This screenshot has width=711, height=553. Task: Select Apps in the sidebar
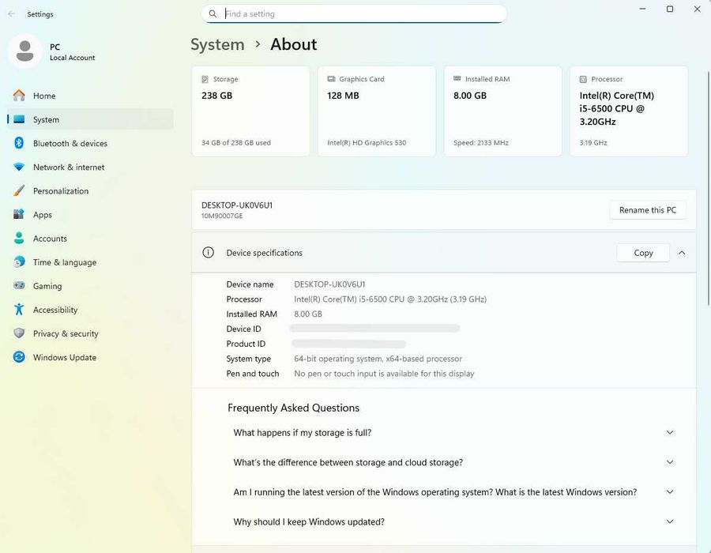90,214
